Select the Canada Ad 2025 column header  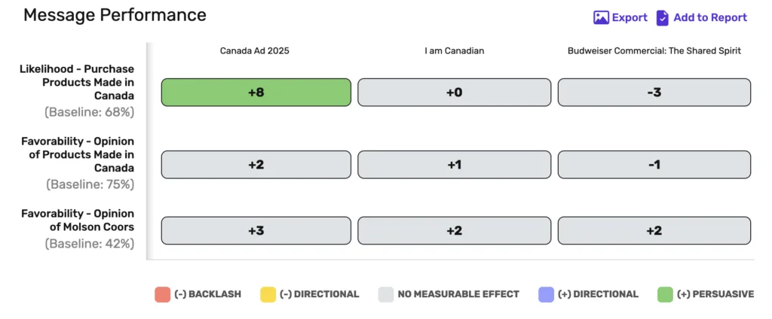255,50
